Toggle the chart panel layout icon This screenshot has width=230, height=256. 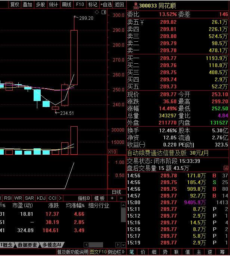(104, 12)
